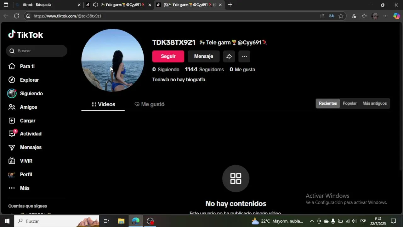Click the Mensajes paper-plane icon
This screenshot has width=403, height=227.
coord(12,147)
